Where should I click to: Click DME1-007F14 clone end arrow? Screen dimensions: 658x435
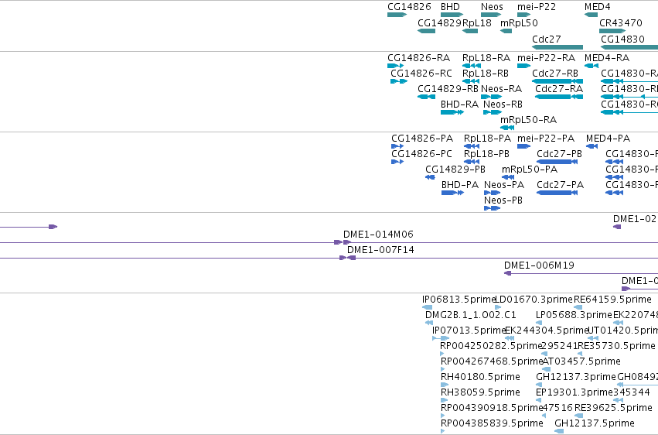(351, 258)
